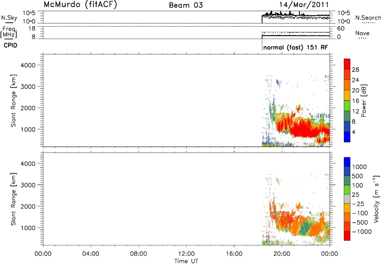Select the Beam 03 header label

click(186, 5)
